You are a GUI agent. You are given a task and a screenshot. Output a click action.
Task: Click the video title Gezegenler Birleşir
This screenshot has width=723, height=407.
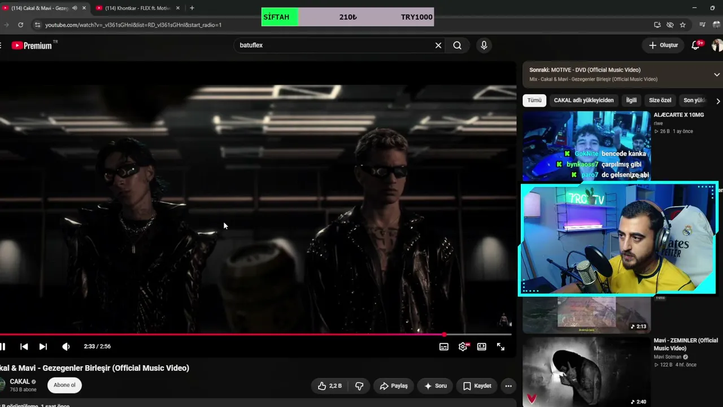coord(94,368)
